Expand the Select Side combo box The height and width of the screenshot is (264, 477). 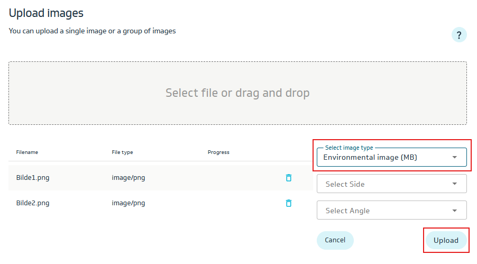[x=381, y=184]
